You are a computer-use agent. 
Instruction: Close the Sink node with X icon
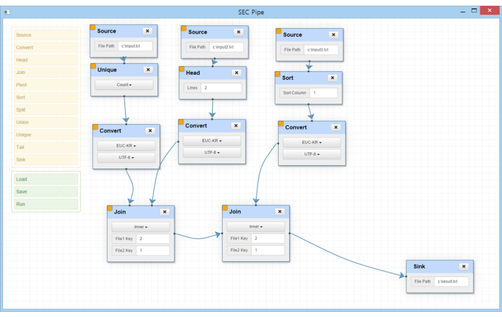point(464,266)
